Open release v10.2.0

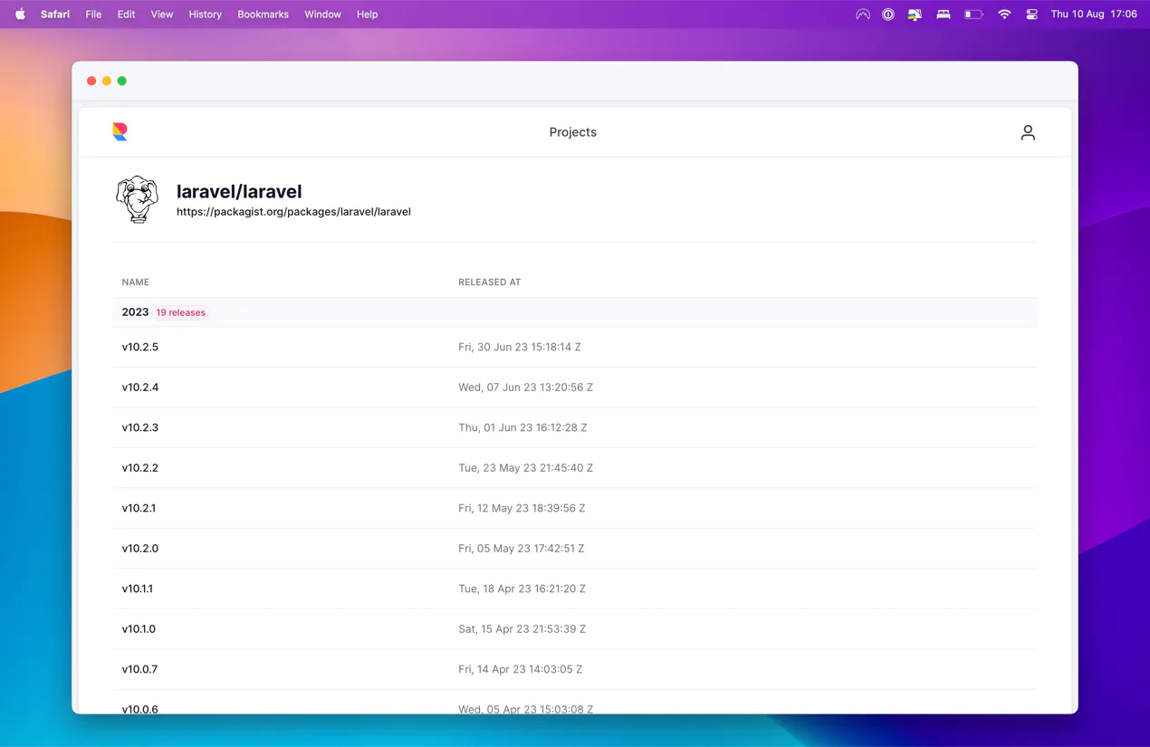tap(140, 549)
